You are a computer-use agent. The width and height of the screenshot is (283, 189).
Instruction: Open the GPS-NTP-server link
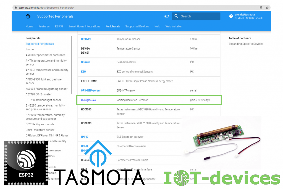tap(91, 90)
